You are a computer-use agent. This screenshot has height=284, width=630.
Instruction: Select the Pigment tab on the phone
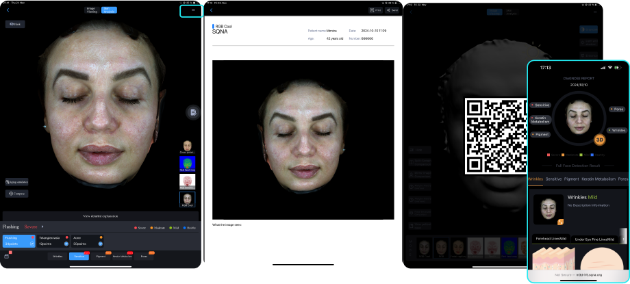[x=571, y=179]
